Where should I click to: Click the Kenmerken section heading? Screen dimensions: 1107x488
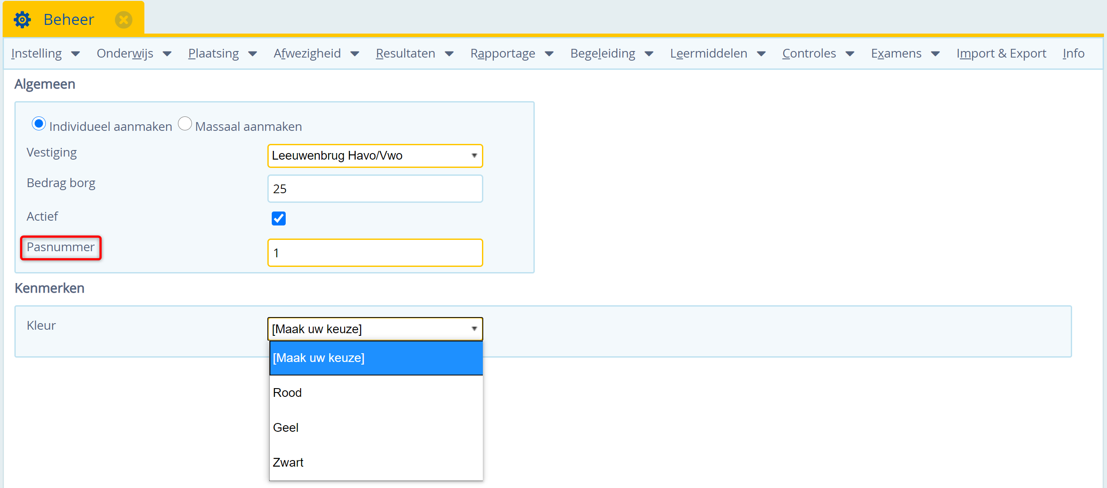[50, 288]
